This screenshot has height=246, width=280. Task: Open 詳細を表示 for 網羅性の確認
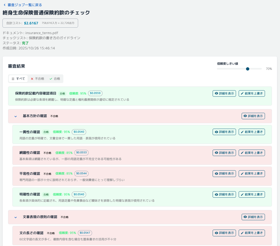point(224,153)
